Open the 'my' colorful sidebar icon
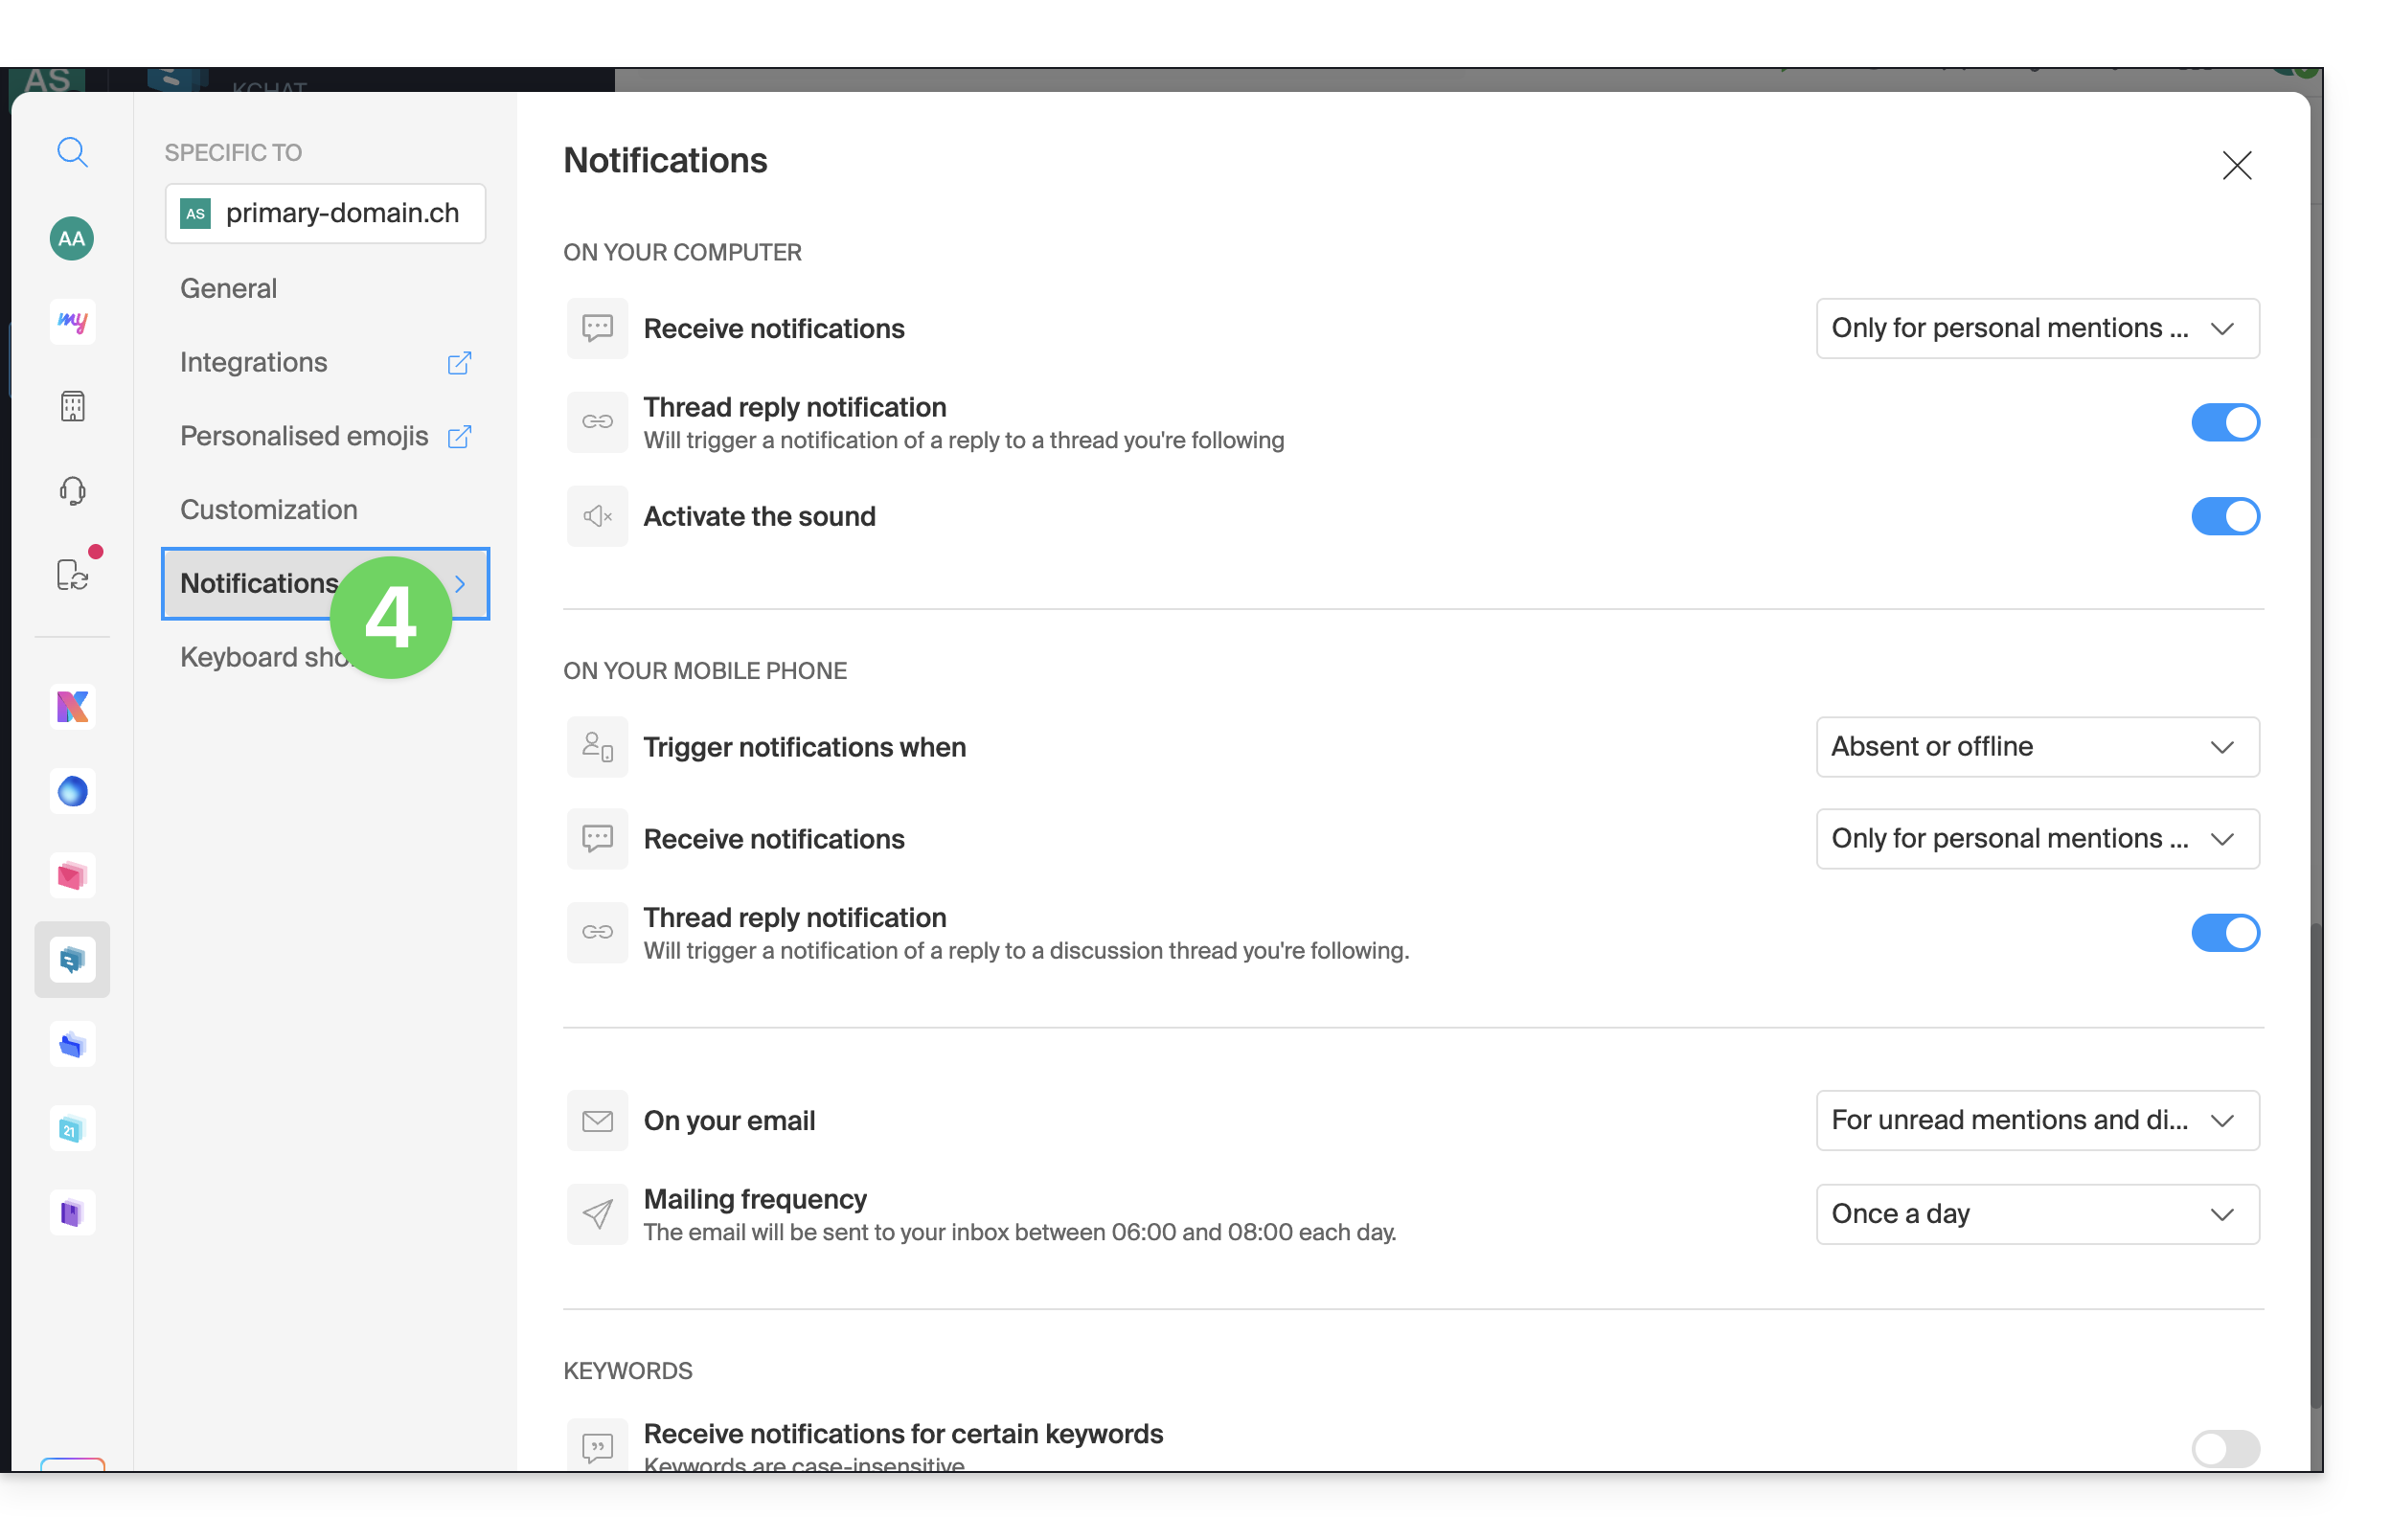 point(72,322)
